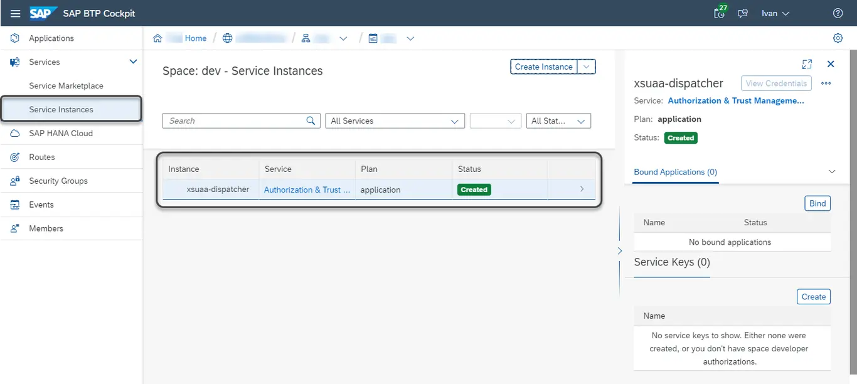857x384 pixels.
Task: Open the Members page
Action: [46, 228]
